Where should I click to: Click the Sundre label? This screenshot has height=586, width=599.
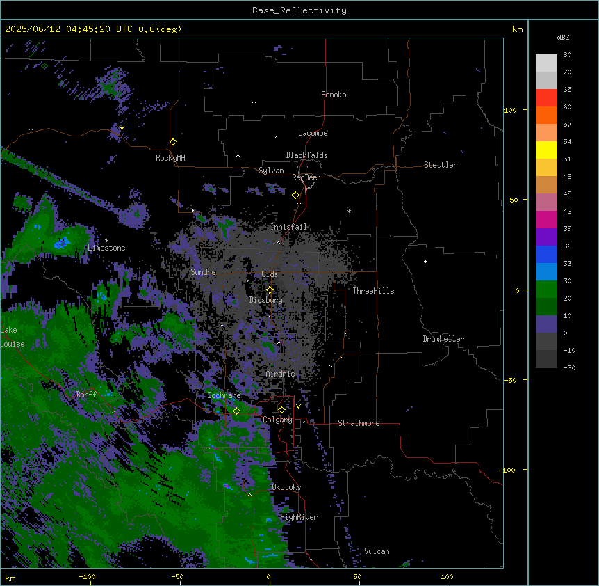click(x=203, y=272)
